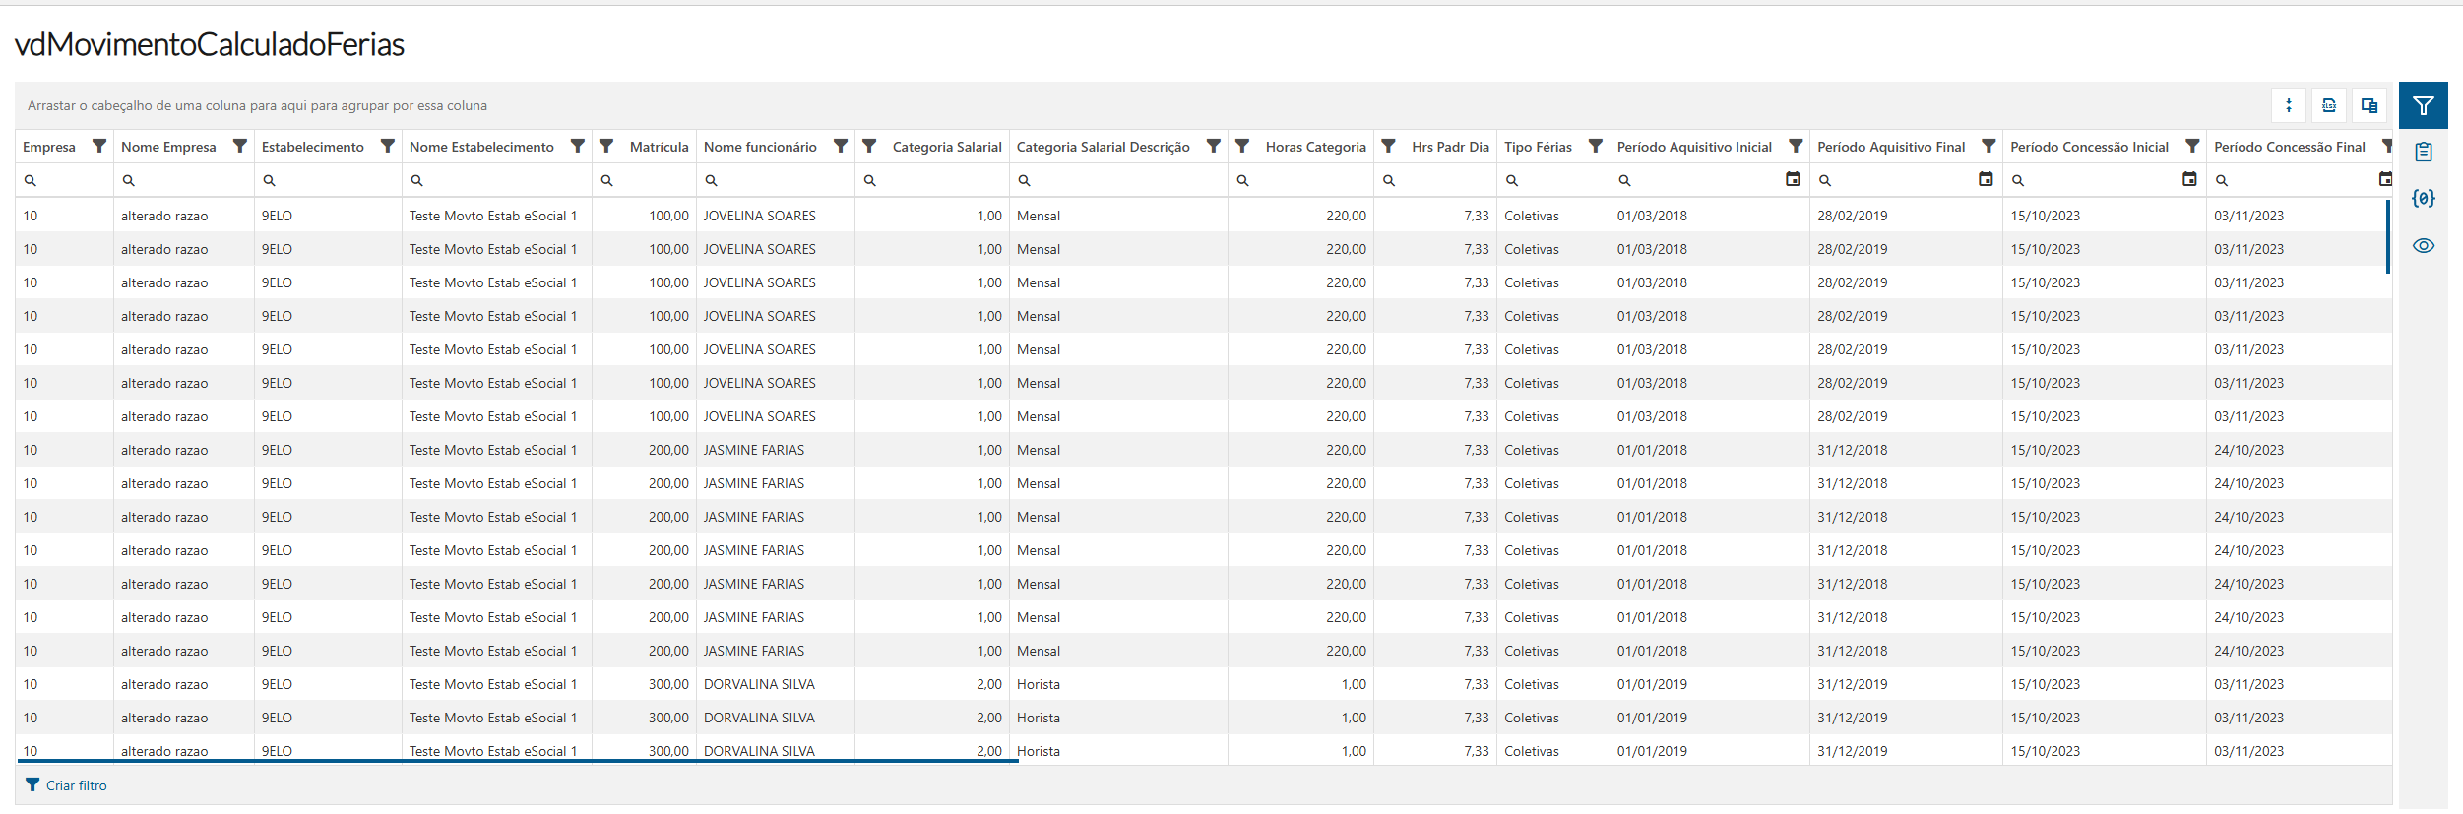This screenshot has height=814, width=2463.
Task: Open Período Concessão Inicial header filter funnel
Action: tap(2192, 146)
